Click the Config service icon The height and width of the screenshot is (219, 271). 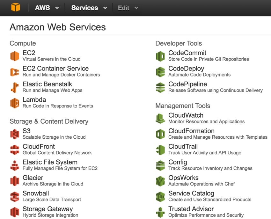160,165
